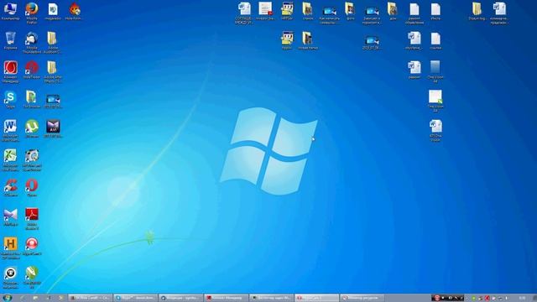Image resolution: width=537 pixels, height=302 pixels.
Task: Launch the red CCleaner desktop shortcut
Action: tap(10, 185)
